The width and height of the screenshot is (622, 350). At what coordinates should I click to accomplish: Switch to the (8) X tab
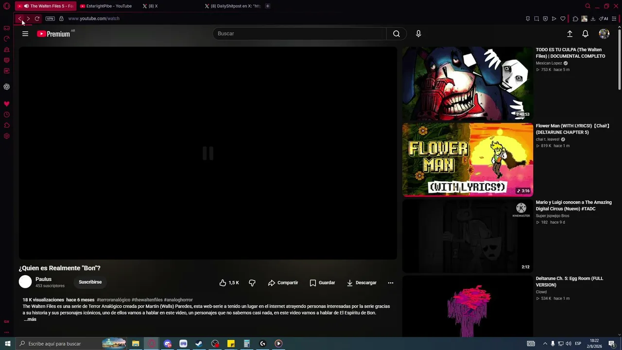(x=170, y=6)
